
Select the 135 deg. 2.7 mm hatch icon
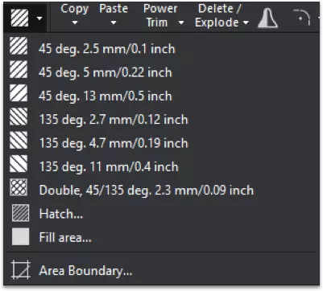tap(19, 117)
